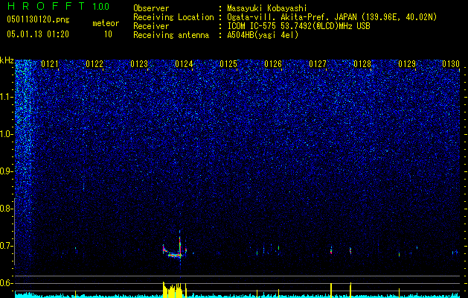The height and width of the screenshot is (298, 468).
Task: Click the 0.8 kHz axis label
Action: [6, 209]
